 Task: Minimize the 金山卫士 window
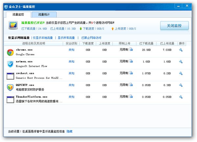178,6
